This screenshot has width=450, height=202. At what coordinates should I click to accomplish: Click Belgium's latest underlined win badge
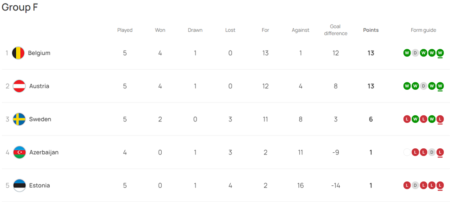[440, 53]
